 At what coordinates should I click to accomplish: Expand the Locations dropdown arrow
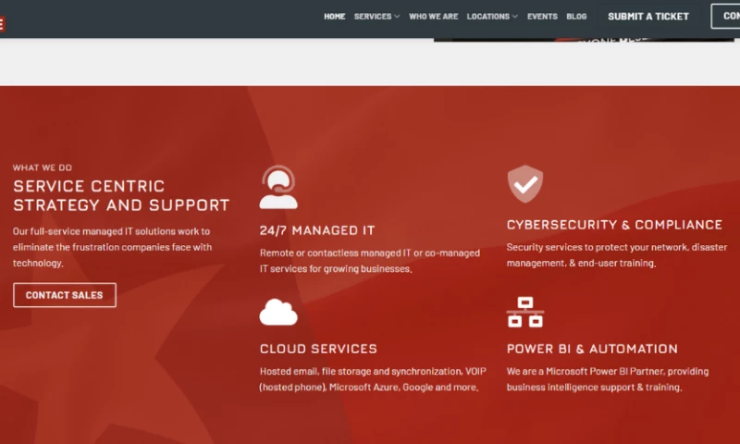point(515,17)
